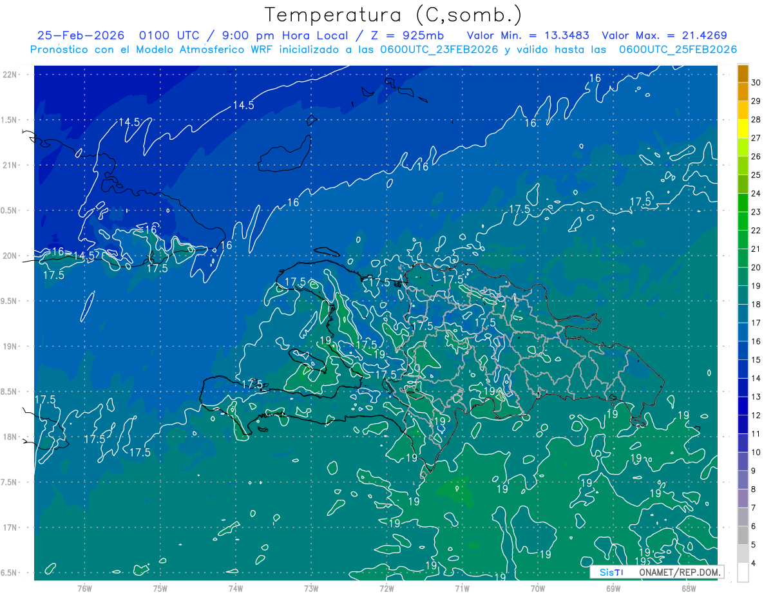Click the colorbar label '28'

click(756, 120)
